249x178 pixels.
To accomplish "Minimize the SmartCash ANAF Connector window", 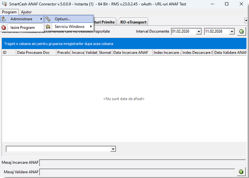I will (212, 4).
